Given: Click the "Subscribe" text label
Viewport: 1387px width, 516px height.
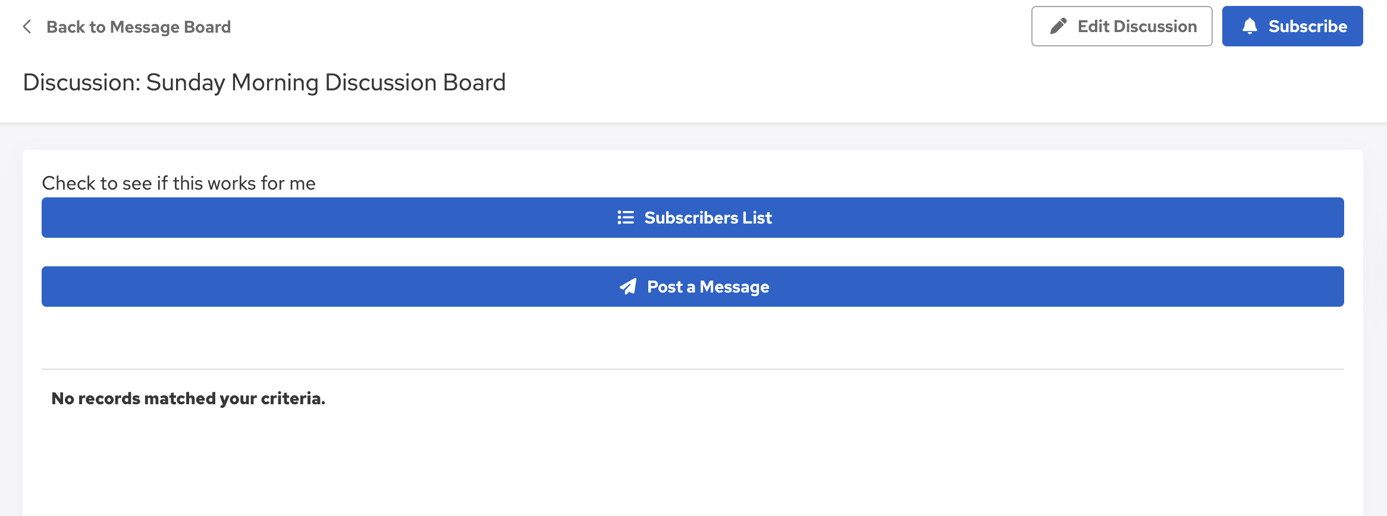Looking at the screenshot, I should (x=1307, y=26).
